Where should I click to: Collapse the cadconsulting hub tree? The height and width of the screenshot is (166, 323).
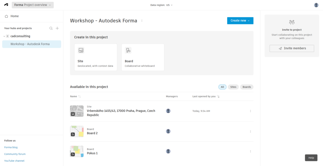[4, 36]
